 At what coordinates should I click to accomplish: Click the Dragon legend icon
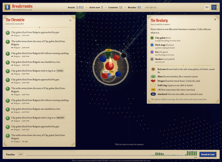(153, 81)
